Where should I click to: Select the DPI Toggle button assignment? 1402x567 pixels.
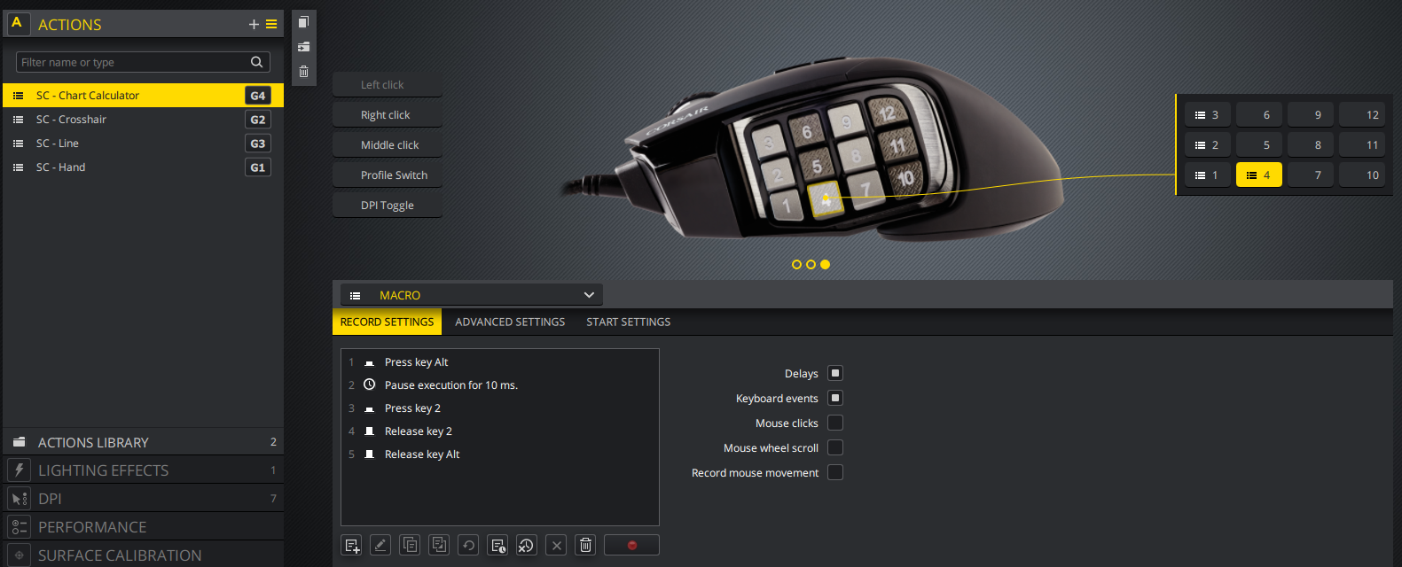pos(387,206)
